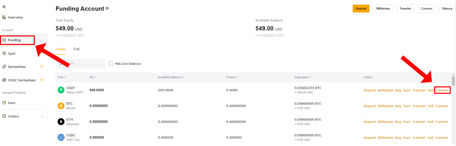Click the top Withdraw button
Image resolution: width=456 pixels, height=146 pixels.
click(383, 9)
